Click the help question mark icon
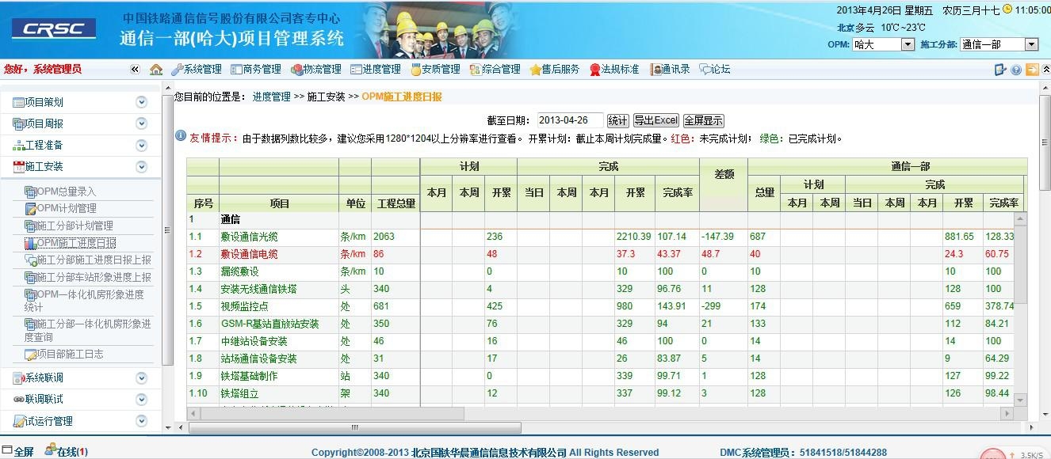 coord(1016,70)
